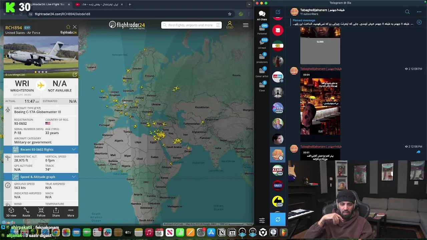The width and height of the screenshot is (427, 240).
Task: Open the AZADI chat in Telegram list
Action: coord(278,170)
